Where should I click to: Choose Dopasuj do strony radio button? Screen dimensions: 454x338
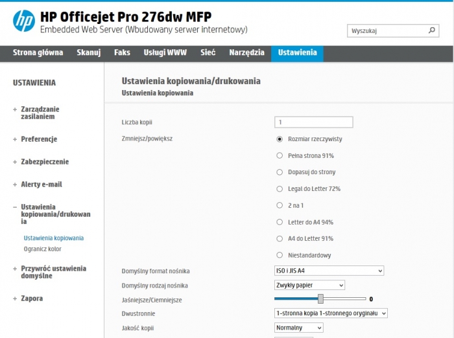click(x=280, y=172)
